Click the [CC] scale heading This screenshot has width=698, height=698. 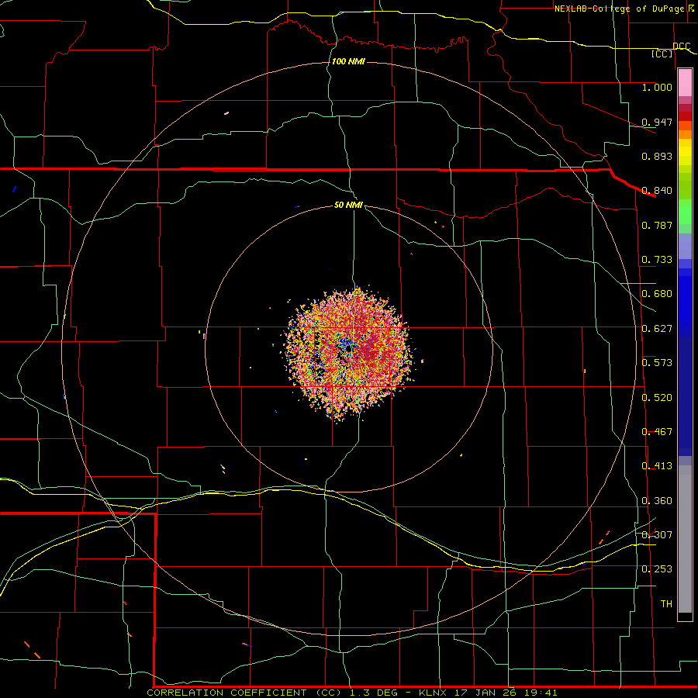click(662, 54)
